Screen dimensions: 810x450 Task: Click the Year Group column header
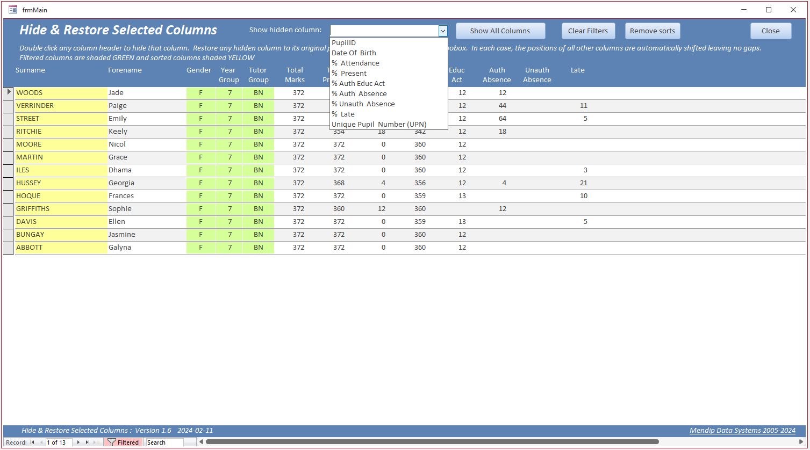[229, 75]
